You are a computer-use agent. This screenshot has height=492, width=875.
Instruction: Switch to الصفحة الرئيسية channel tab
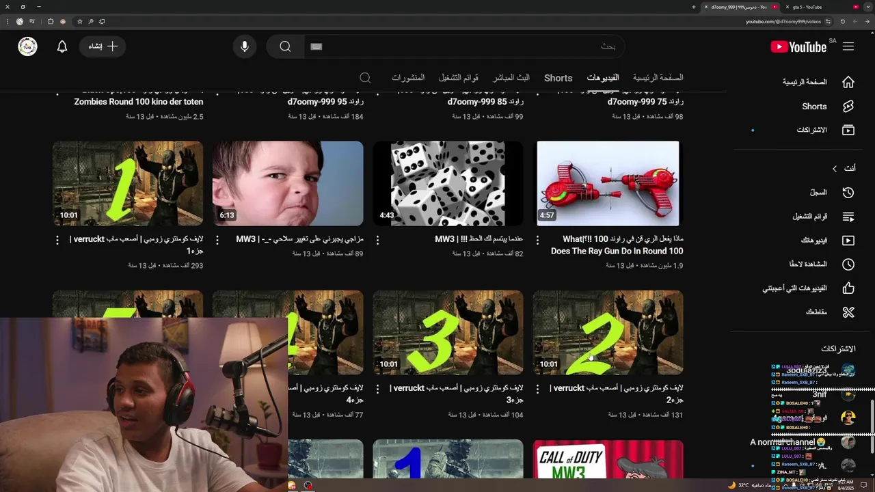pyautogui.click(x=658, y=78)
